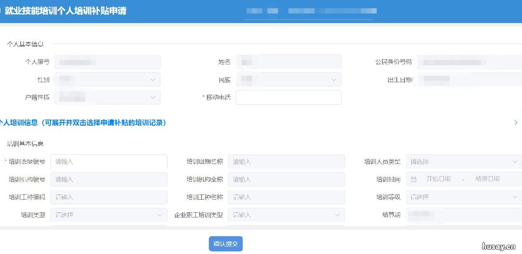Click the 培训工种编码 input box
This screenshot has height=254, width=522.
[x=109, y=197]
